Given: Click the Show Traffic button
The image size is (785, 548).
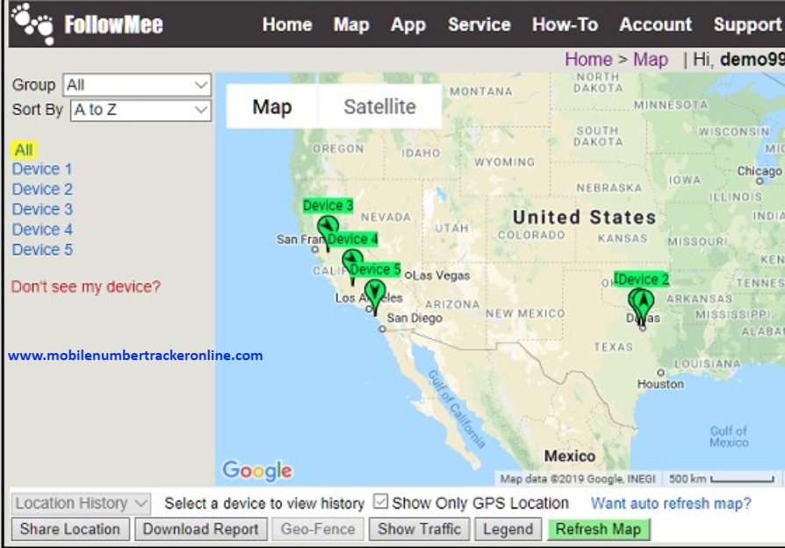Looking at the screenshot, I should [419, 529].
